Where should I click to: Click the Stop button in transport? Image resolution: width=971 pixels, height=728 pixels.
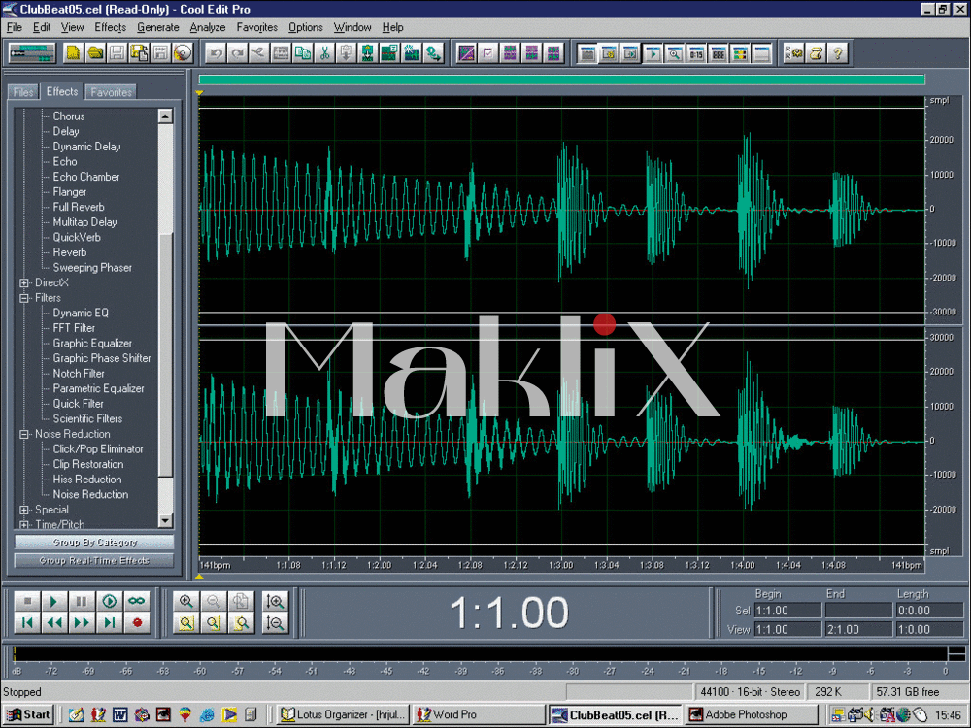pos(28,602)
